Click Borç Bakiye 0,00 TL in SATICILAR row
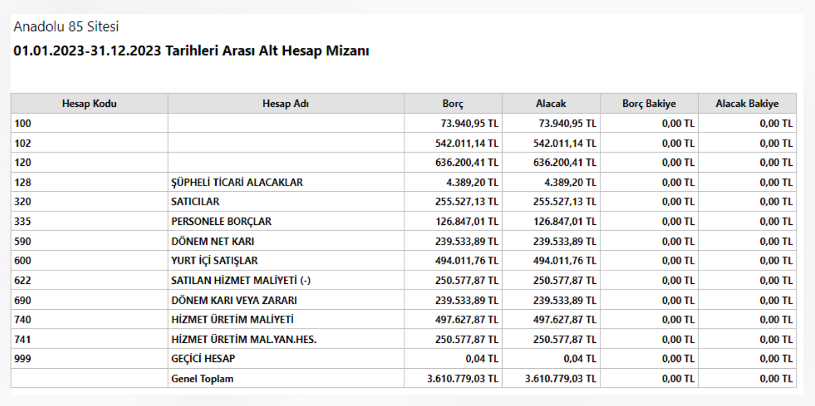Image resolution: width=815 pixels, height=406 pixels. [678, 202]
